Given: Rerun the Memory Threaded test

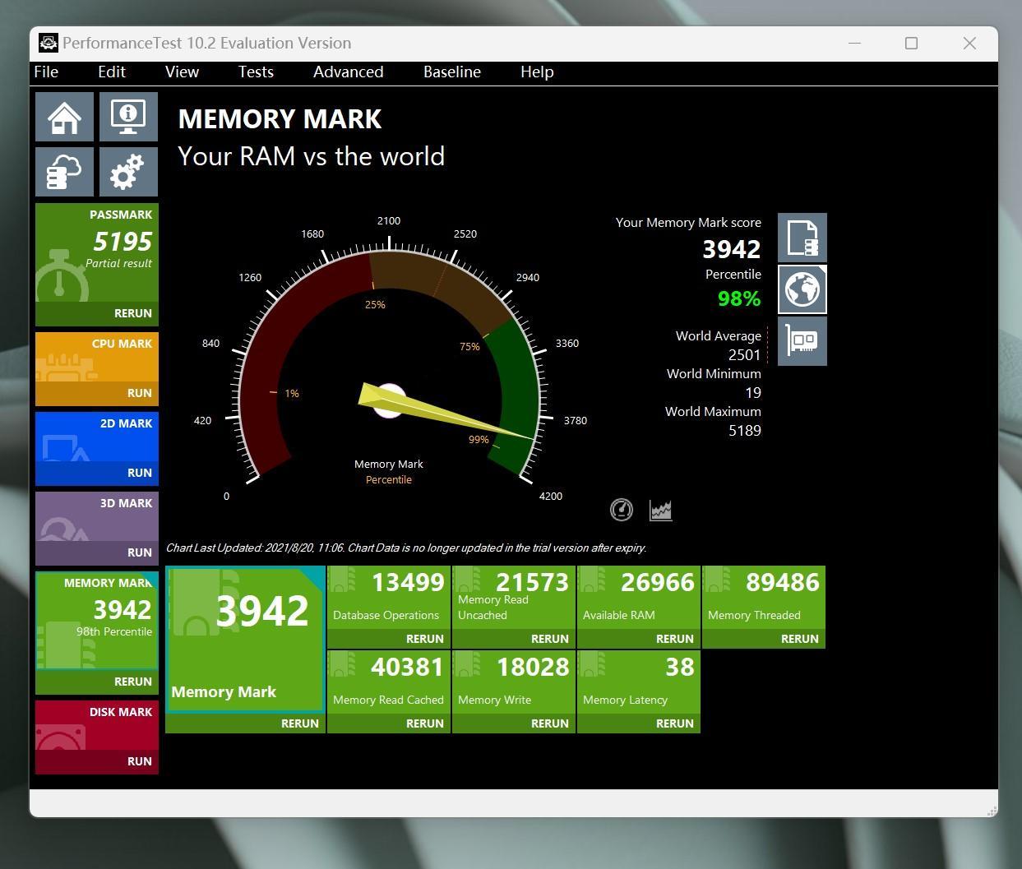Looking at the screenshot, I should click(x=799, y=639).
